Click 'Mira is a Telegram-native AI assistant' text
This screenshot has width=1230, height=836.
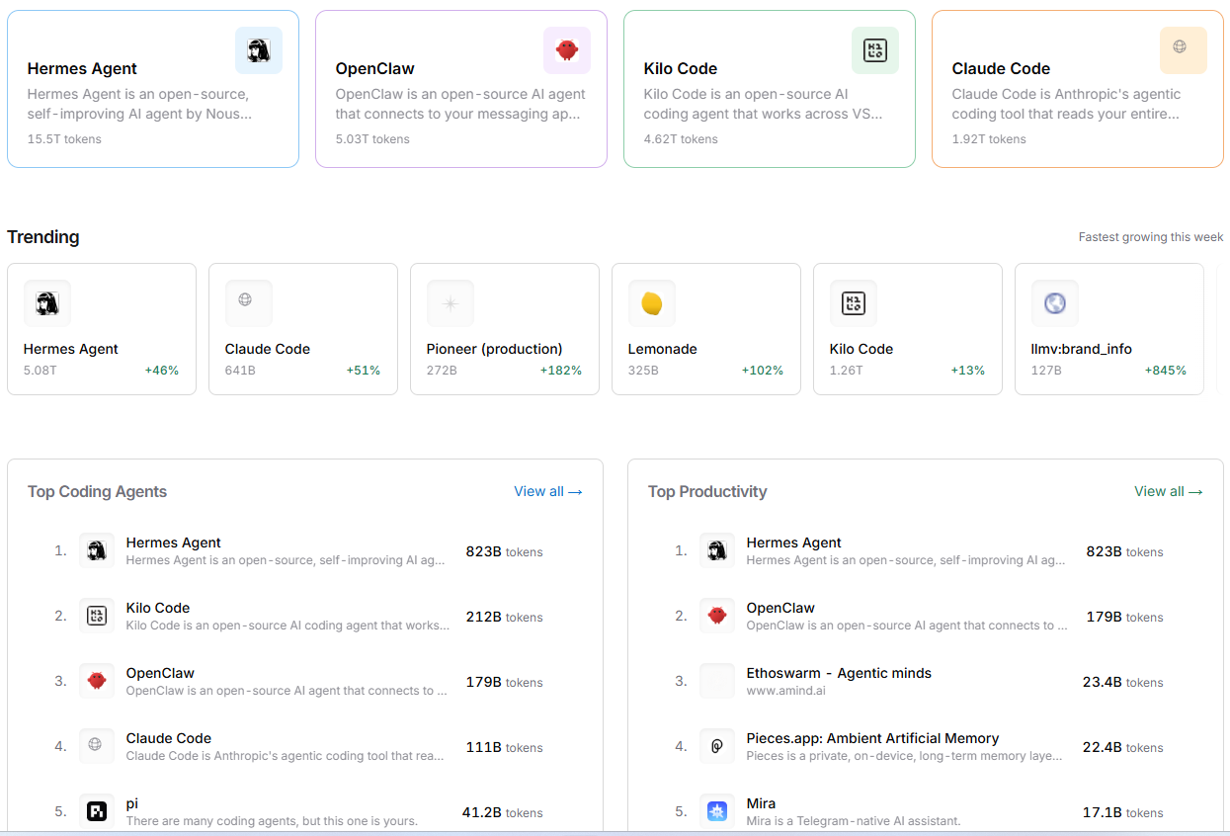coord(854,821)
